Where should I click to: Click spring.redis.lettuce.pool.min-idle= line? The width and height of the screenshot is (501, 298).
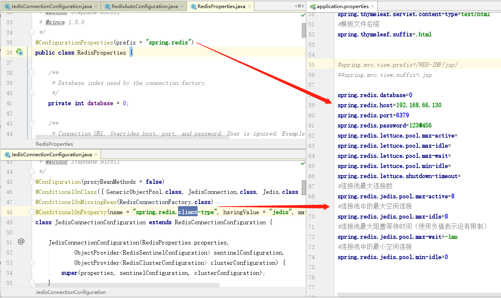tap(394, 166)
